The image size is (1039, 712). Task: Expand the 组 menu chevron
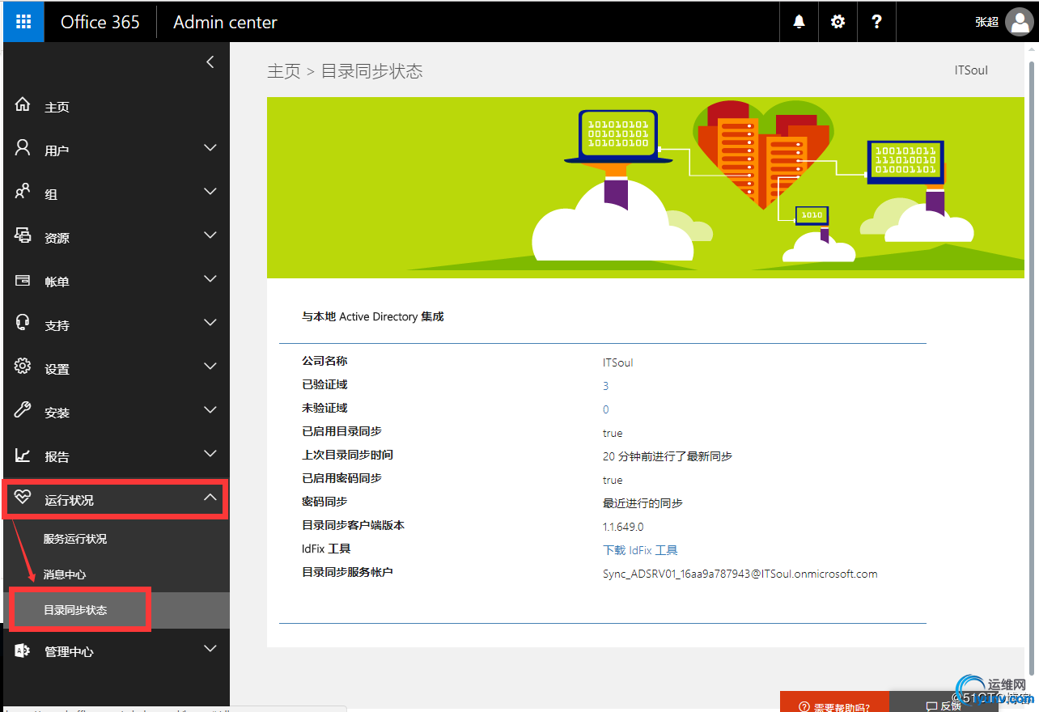tap(210, 192)
